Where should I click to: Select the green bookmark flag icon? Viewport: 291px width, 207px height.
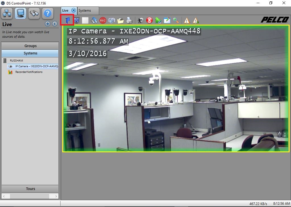(158, 20)
